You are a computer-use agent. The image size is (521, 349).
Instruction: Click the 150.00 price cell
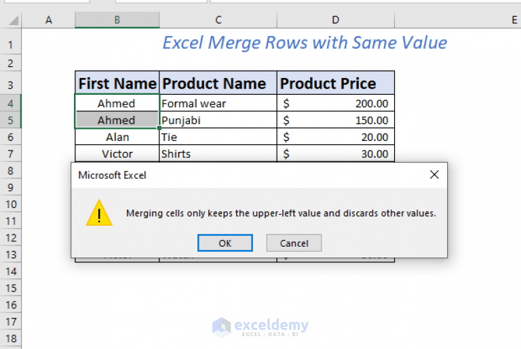pyautogui.click(x=336, y=120)
